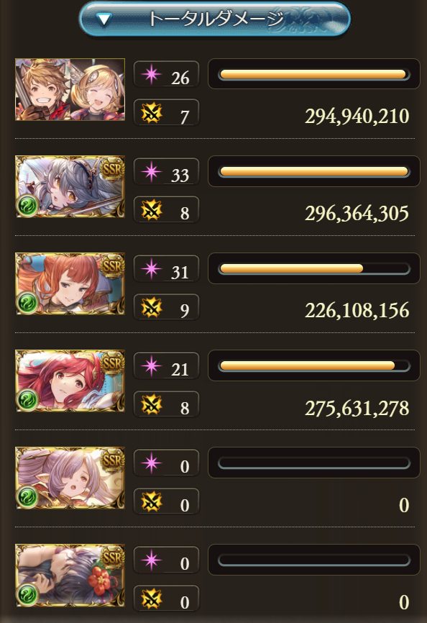Screen dimensions: 427x623
Task: Click the crossed-swords attack icon beside 7
Action: click(x=151, y=113)
